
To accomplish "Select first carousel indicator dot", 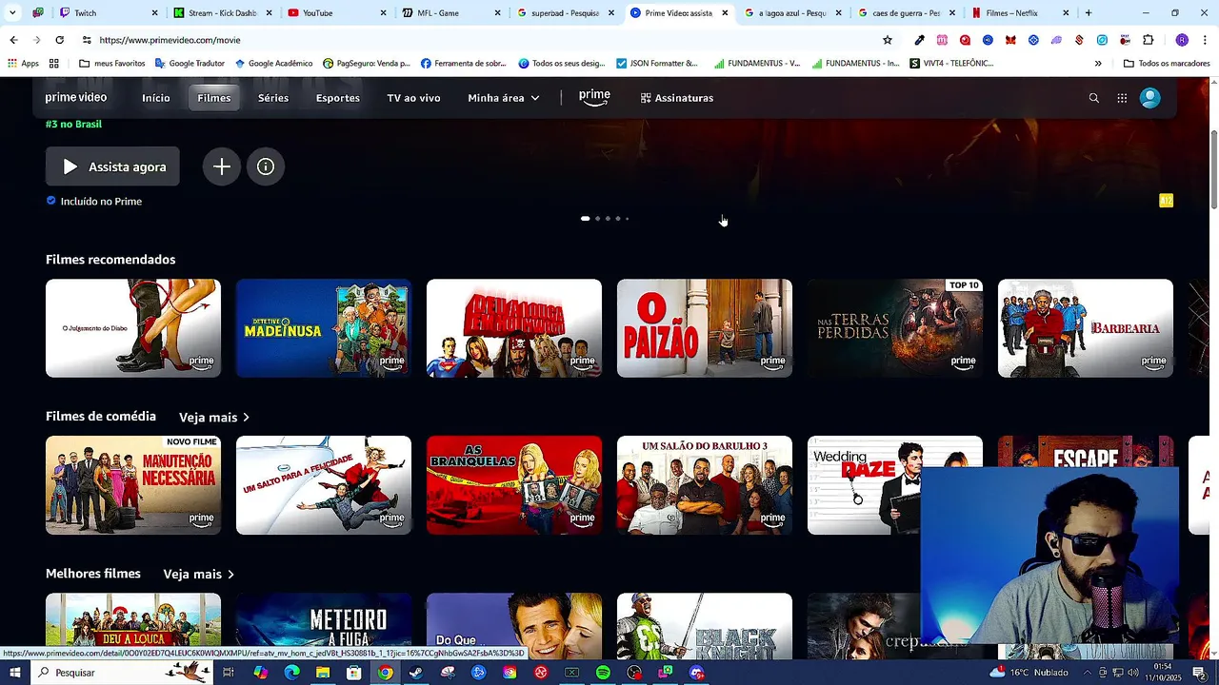I will [x=585, y=219].
